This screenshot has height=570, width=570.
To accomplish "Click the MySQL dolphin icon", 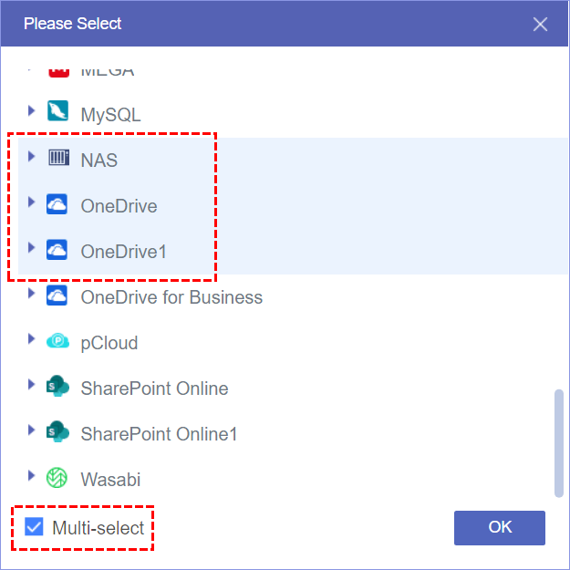I will [x=57, y=110].
